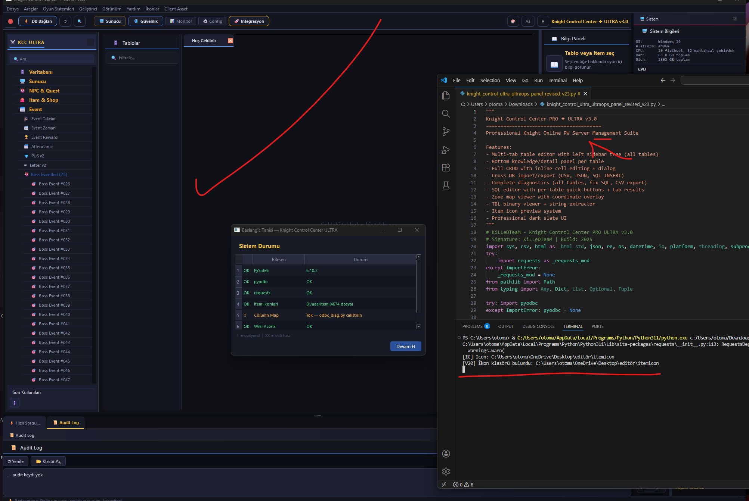Viewport: 749px width, 501px height.
Task: Click the book icon in Bilgi Paneli
Action: pos(554,64)
